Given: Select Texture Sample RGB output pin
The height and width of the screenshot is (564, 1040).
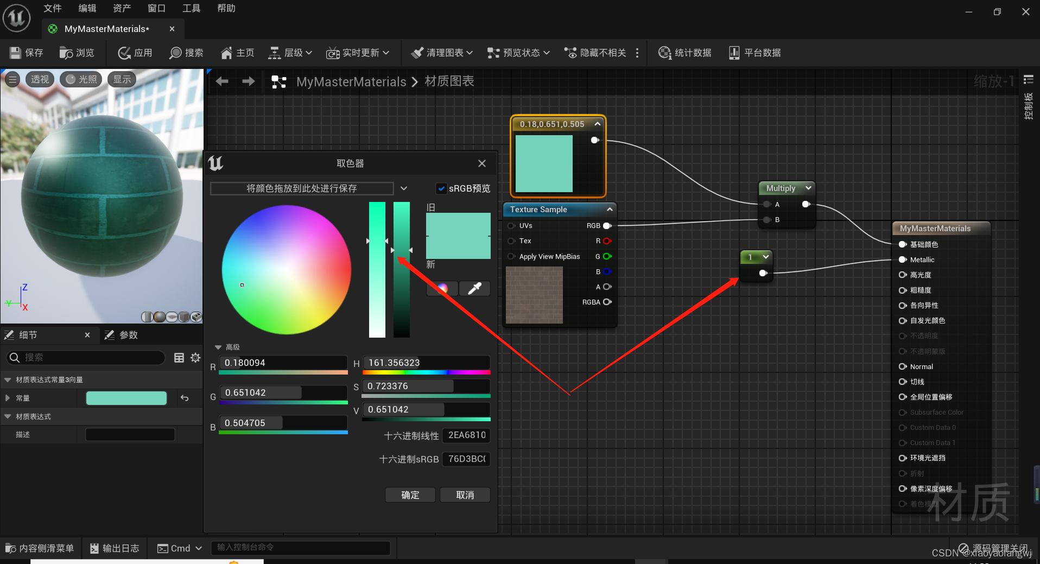Looking at the screenshot, I should (x=607, y=226).
